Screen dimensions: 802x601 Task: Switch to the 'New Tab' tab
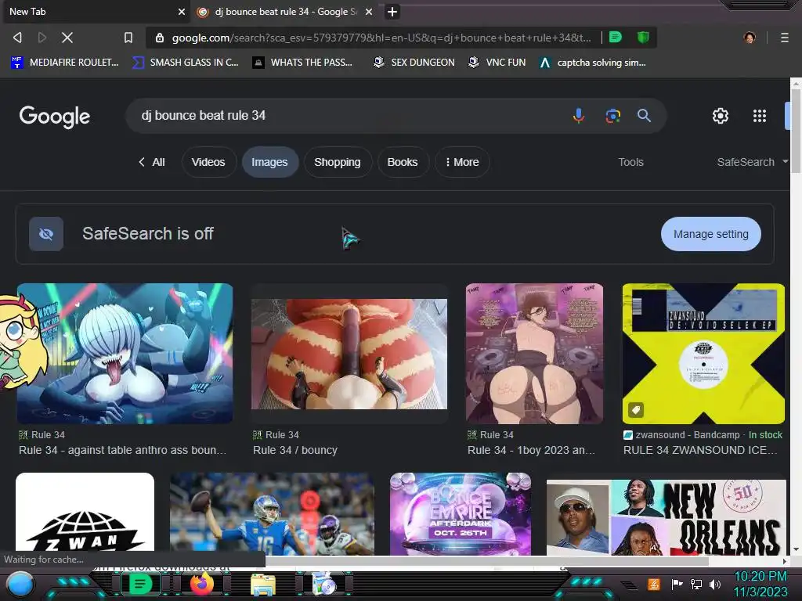tap(95, 12)
